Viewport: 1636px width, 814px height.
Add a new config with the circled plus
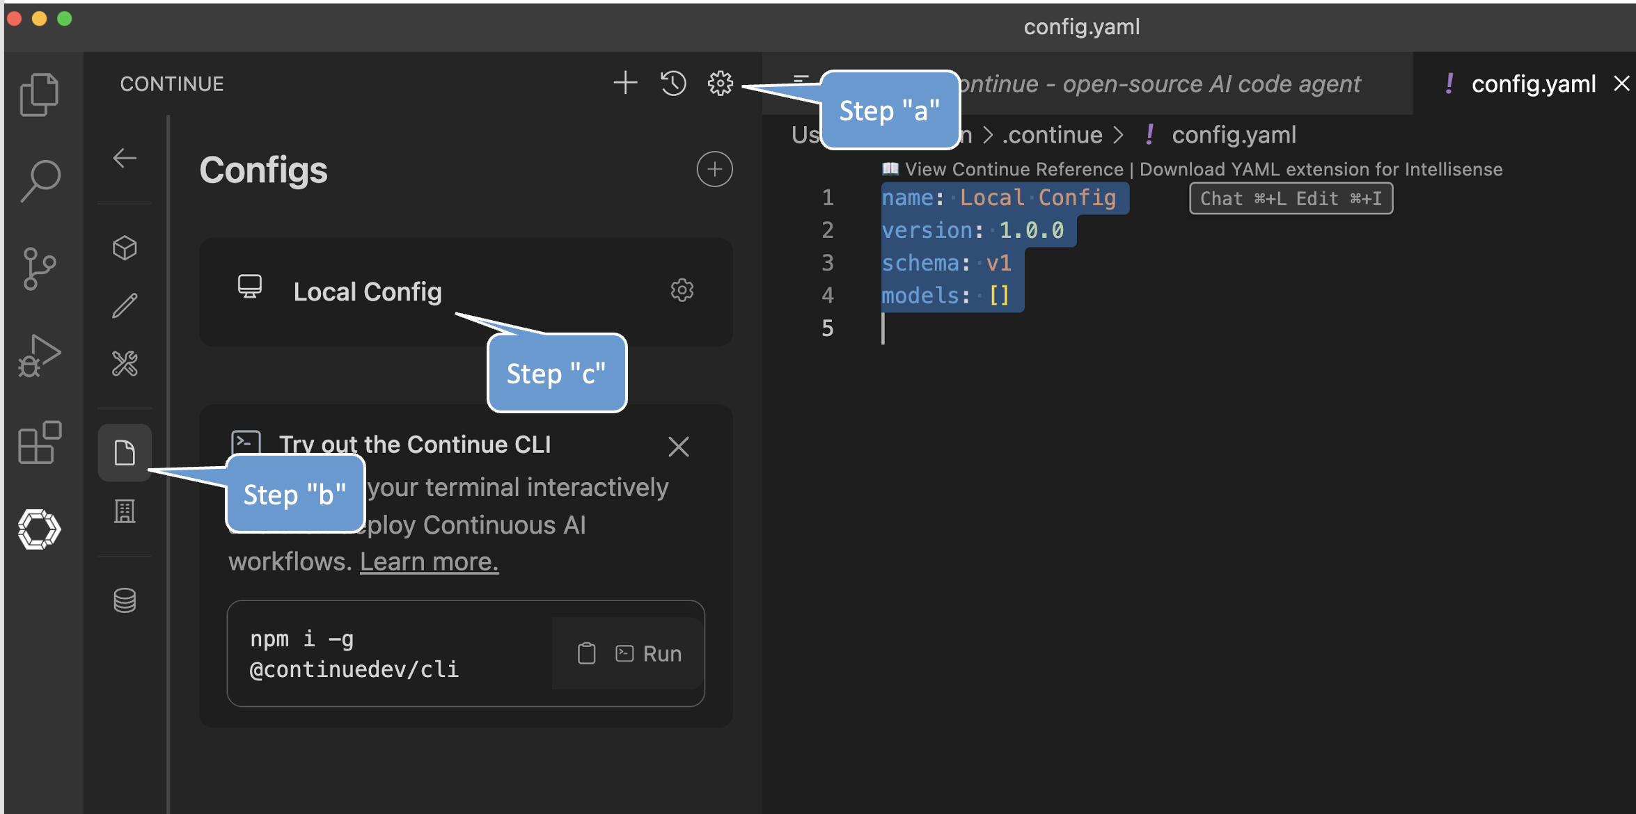(714, 169)
